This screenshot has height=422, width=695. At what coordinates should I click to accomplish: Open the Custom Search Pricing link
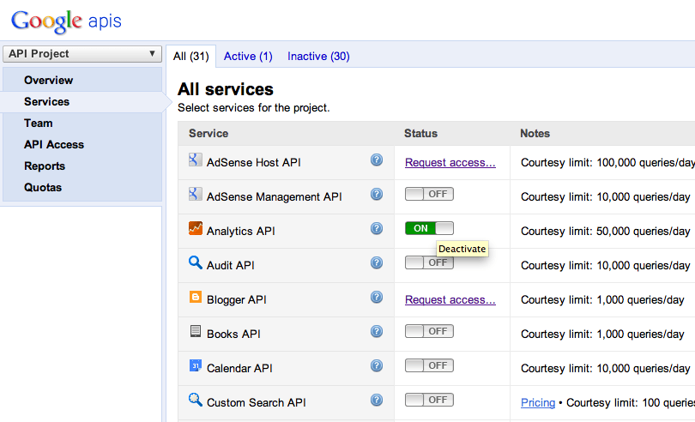(x=538, y=402)
